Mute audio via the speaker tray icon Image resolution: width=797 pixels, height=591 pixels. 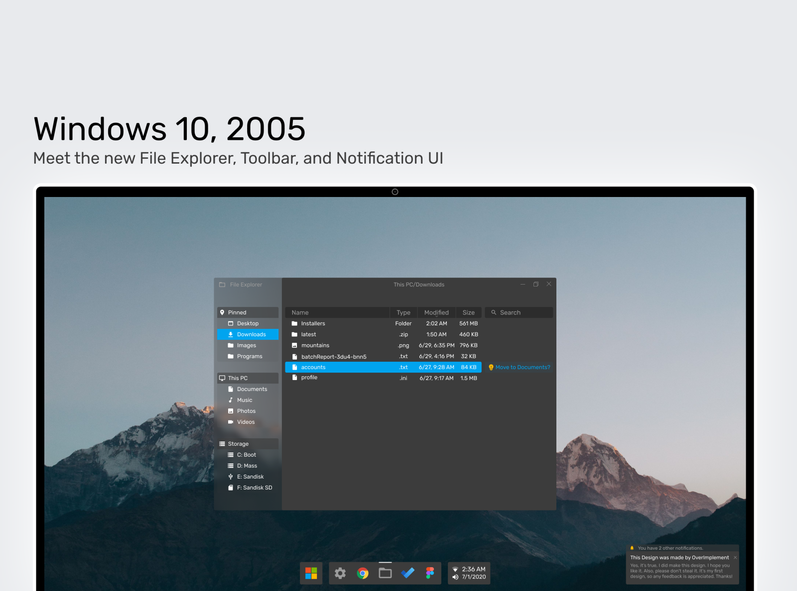[x=455, y=577]
